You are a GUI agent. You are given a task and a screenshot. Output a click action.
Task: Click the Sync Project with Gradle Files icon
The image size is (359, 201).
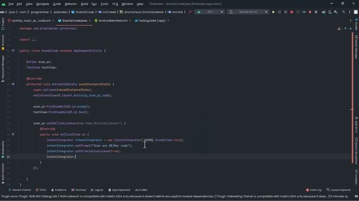click(324, 12)
